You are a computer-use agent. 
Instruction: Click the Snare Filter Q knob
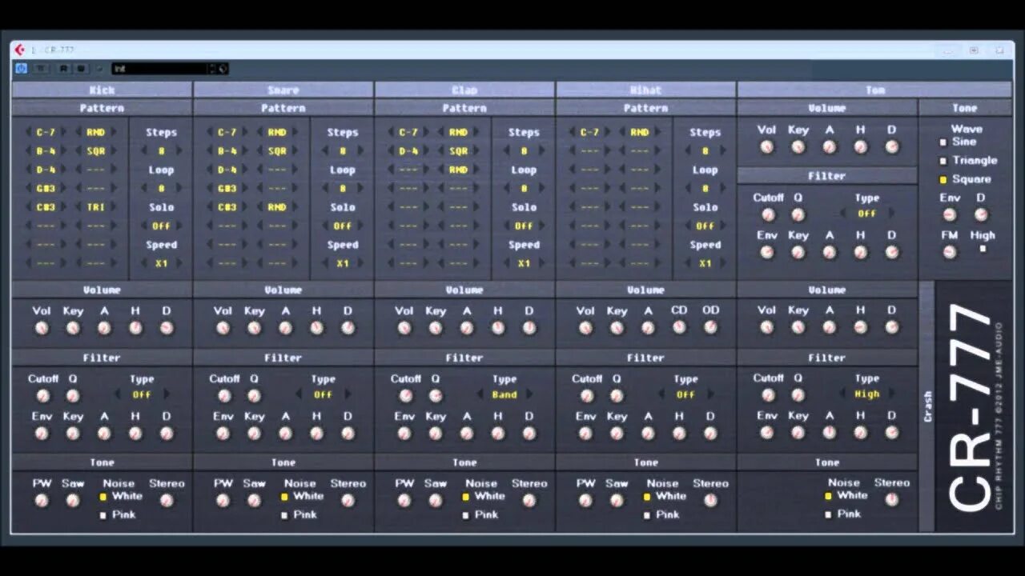254,395
